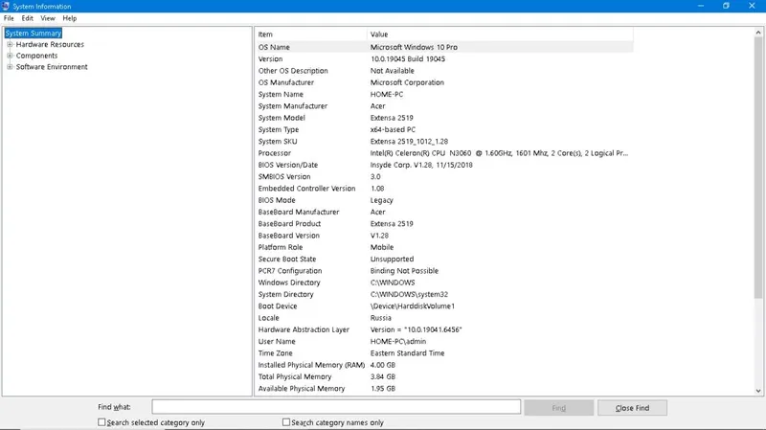Open the File menu
766x430 pixels.
pyautogui.click(x=9, y=18)
